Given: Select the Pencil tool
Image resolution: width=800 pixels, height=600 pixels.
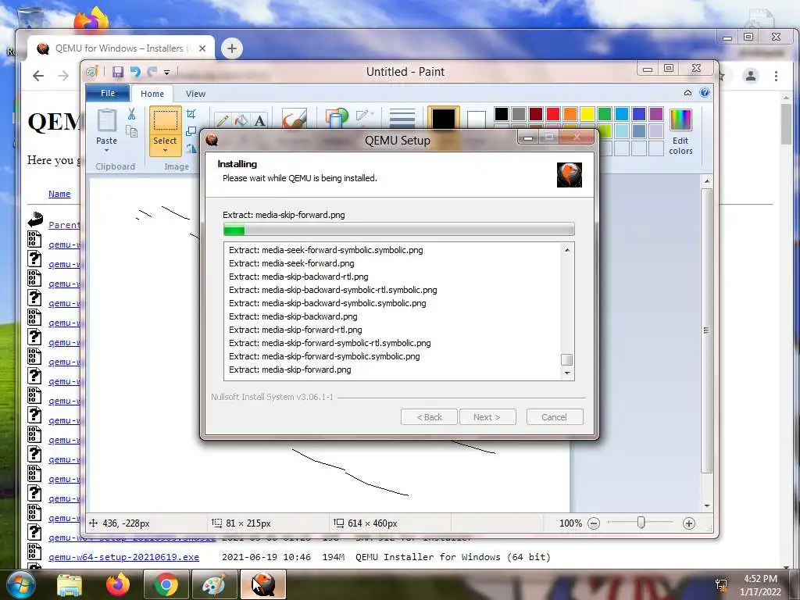Looking at the screenshot, I should (x=223, y=120).
